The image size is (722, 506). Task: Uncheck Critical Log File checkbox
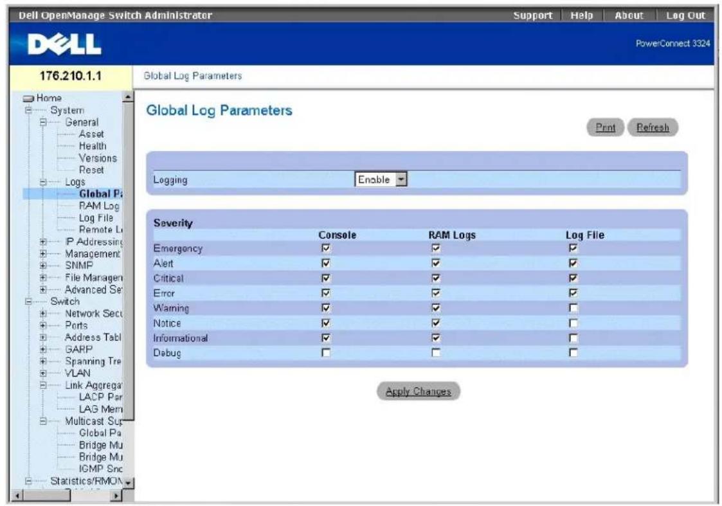click(573, 278)
